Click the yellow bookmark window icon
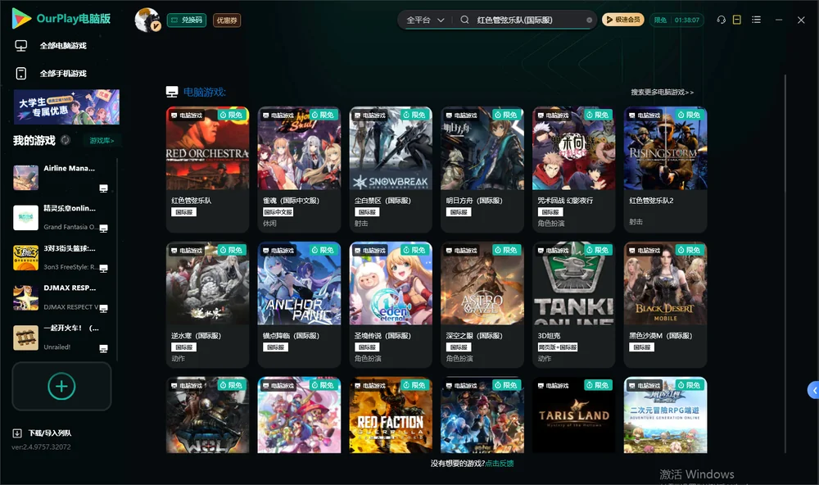This screenshot has width=819, height=485. point(737,20)
